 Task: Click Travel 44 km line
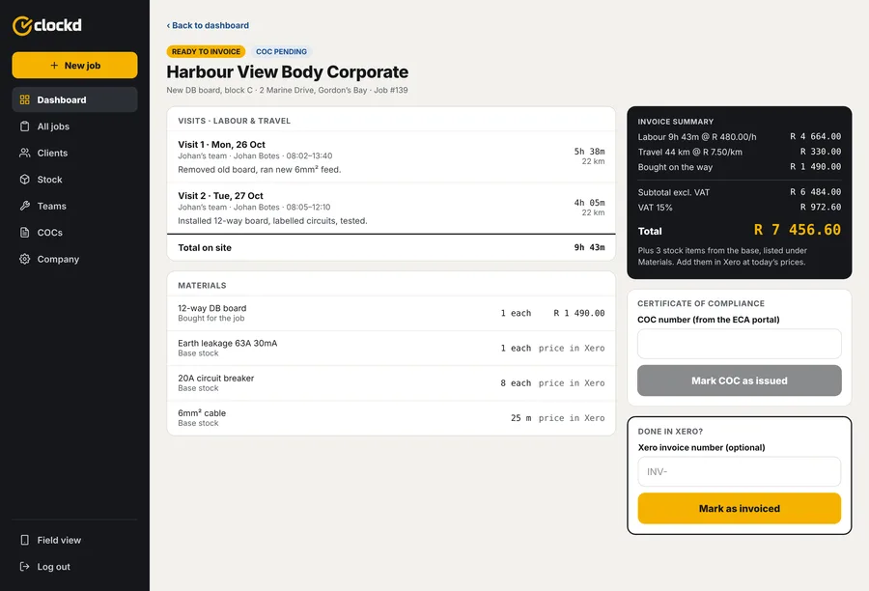[740, 152]
